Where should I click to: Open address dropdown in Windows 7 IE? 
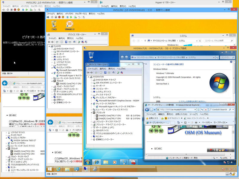pyautogui.click(x=195, y=109)
